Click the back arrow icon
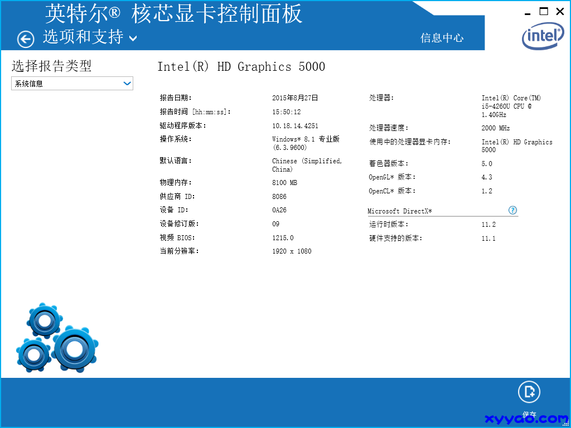 [x=26, y=39]
